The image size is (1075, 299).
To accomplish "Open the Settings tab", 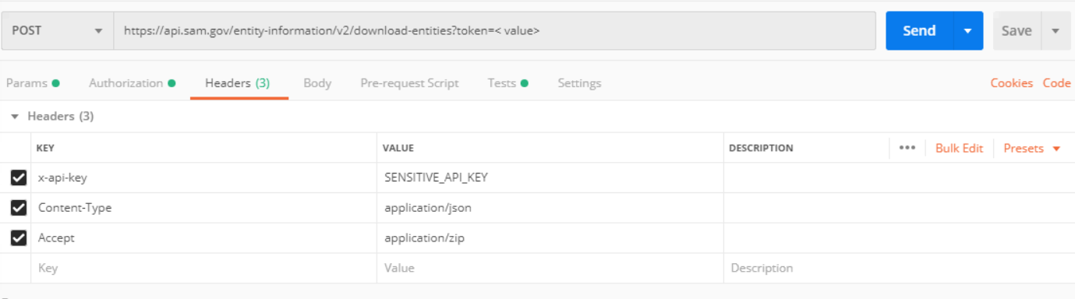I will pyautogui.click(x=579, y=83).
